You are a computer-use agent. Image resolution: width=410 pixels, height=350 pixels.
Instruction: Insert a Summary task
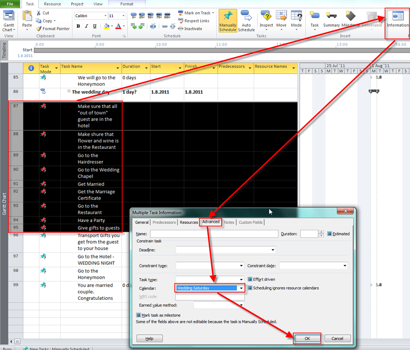pyautogui.click(x=331, y=17)
